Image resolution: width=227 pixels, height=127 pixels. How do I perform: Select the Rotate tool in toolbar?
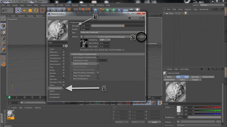(36, 10)
